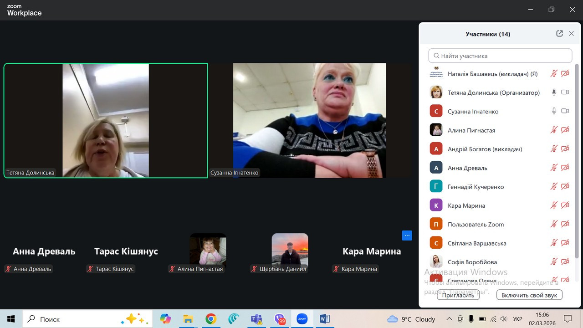The image size is (583, 328).
Task: Pop out the participants panel
Action: [x=559, y=34]
